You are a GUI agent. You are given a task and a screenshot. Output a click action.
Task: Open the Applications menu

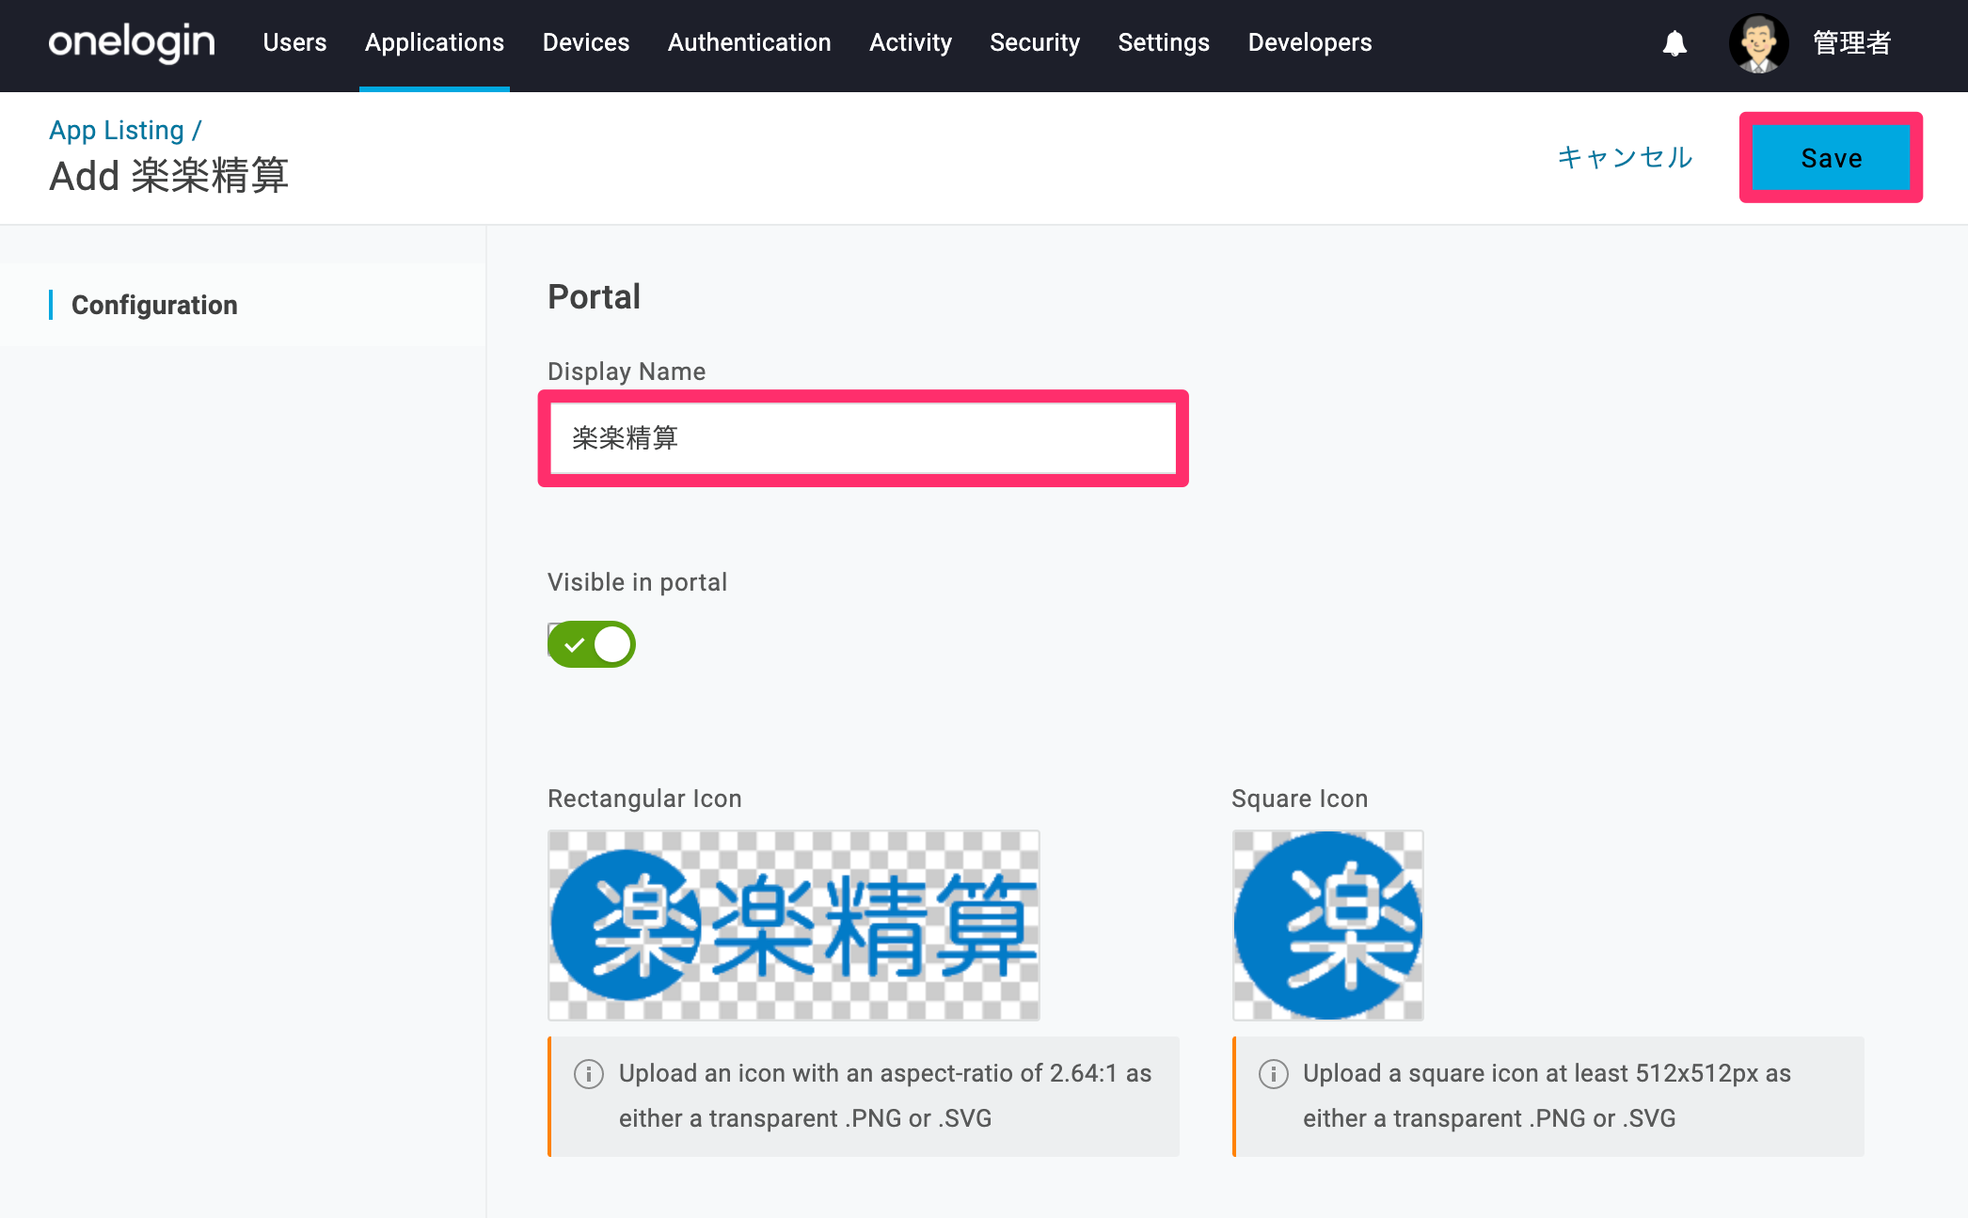click(435, 43)
